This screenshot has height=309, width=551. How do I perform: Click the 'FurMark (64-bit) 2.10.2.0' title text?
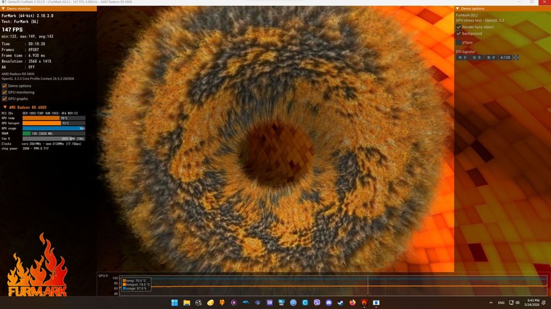pyautogui.click(x=28, y=16)
